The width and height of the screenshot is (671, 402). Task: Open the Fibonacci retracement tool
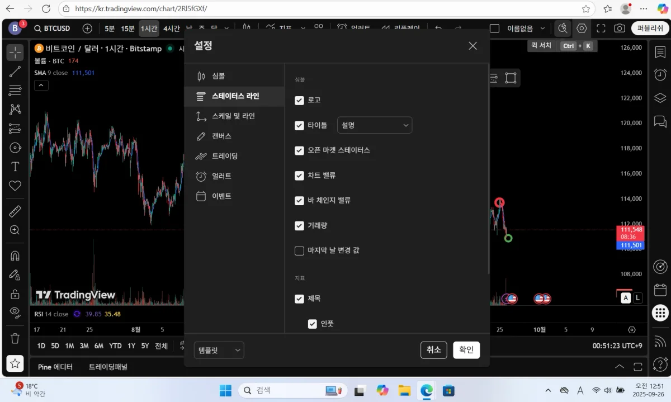pos(15,89)
